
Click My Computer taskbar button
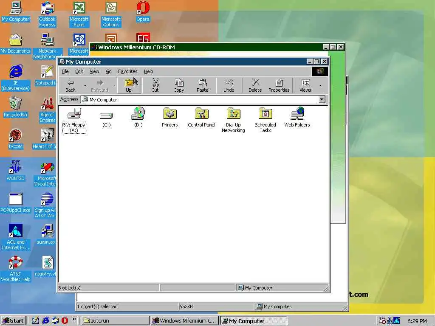point(254,321)
